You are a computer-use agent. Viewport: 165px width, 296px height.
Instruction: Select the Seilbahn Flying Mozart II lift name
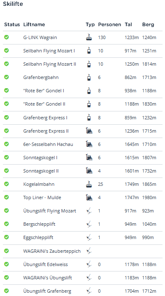[49, 64]
